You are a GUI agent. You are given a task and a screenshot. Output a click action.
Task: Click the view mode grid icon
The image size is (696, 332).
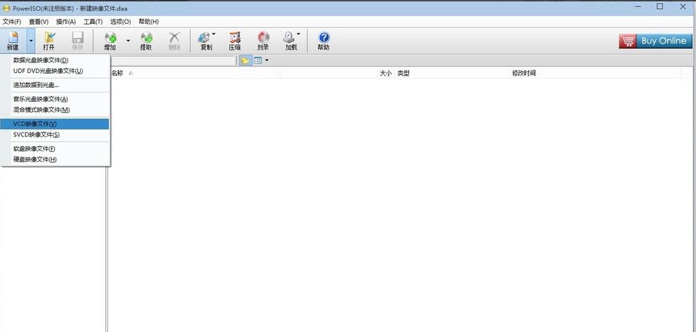pyautogui.click(x=258, y=61)
